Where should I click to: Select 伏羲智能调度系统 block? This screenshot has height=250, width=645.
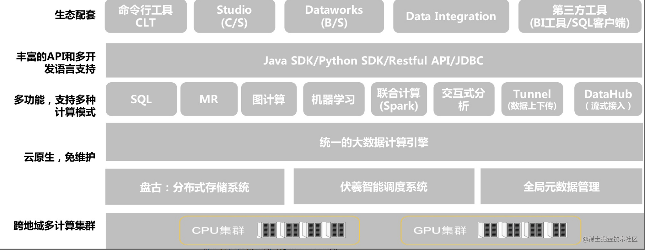[x=384, y=187]
